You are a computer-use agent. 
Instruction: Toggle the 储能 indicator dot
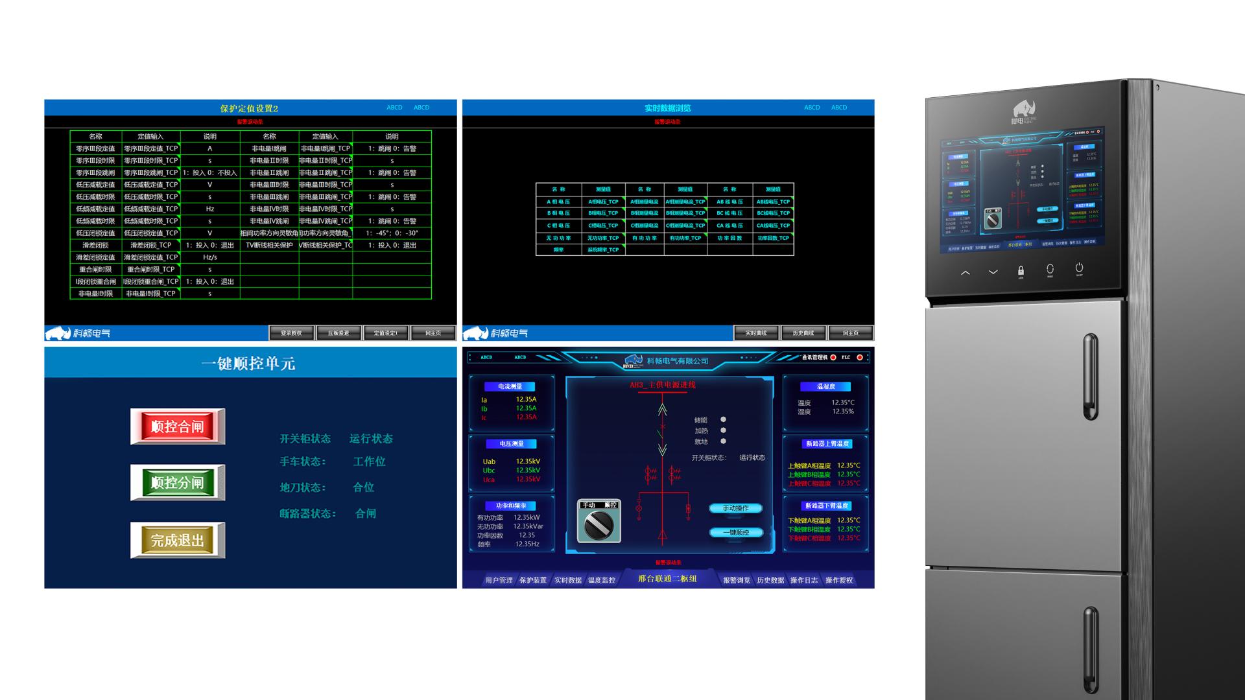pos(723,419)
